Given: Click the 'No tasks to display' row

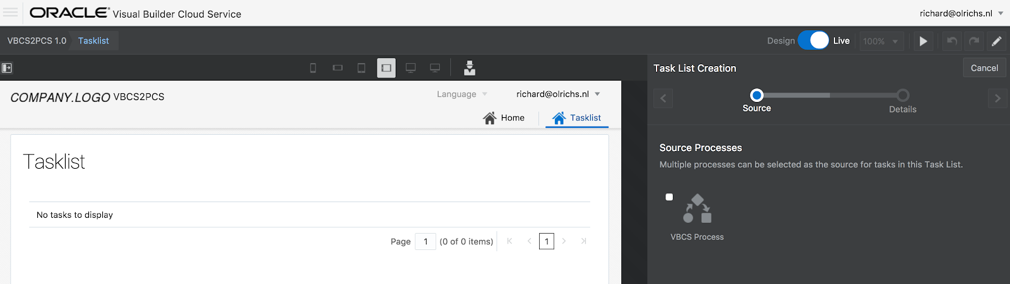Looking at the screenshot, I should tap(309, 215).
